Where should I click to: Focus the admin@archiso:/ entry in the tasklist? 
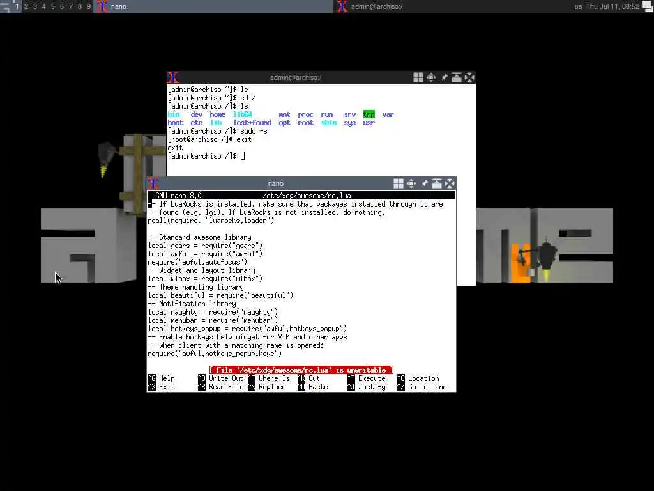pos(453,6)
